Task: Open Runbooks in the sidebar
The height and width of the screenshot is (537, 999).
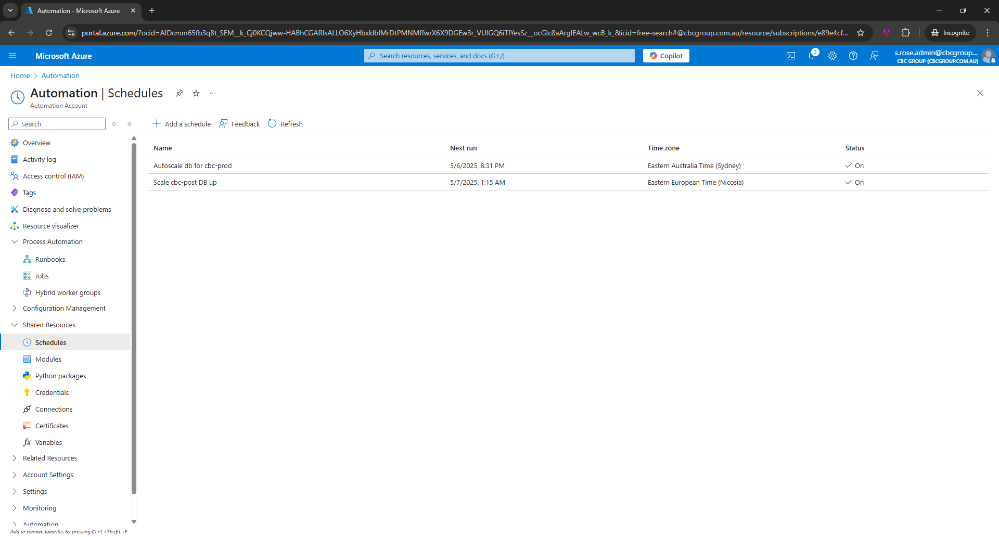Action: [x=50, y=260]
